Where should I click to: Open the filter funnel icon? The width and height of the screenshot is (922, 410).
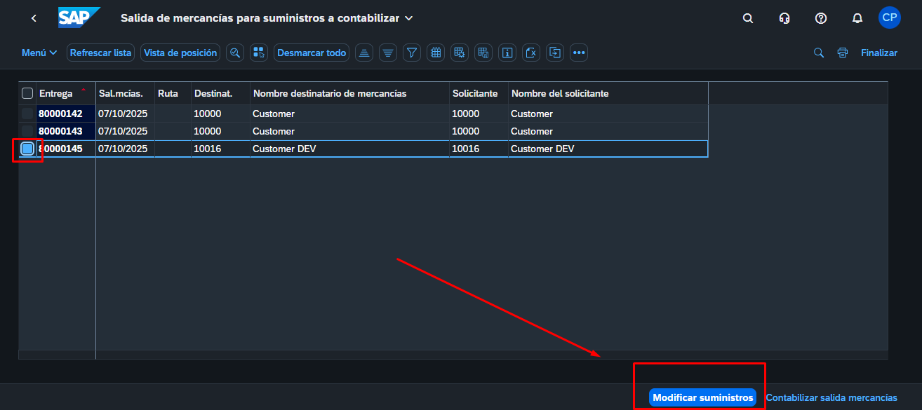click(412, 53)
